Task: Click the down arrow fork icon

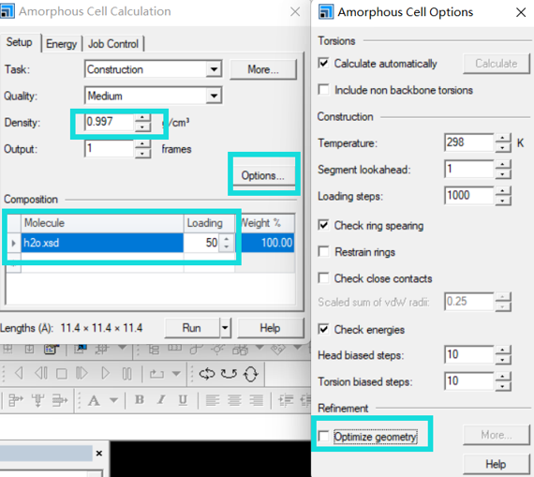Action: 37,400
